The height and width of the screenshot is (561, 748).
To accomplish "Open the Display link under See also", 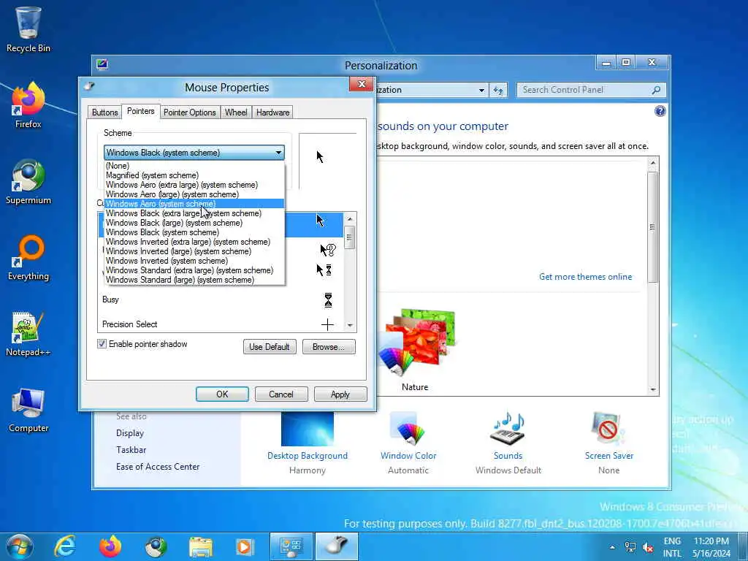I will (x=130, y=433).
